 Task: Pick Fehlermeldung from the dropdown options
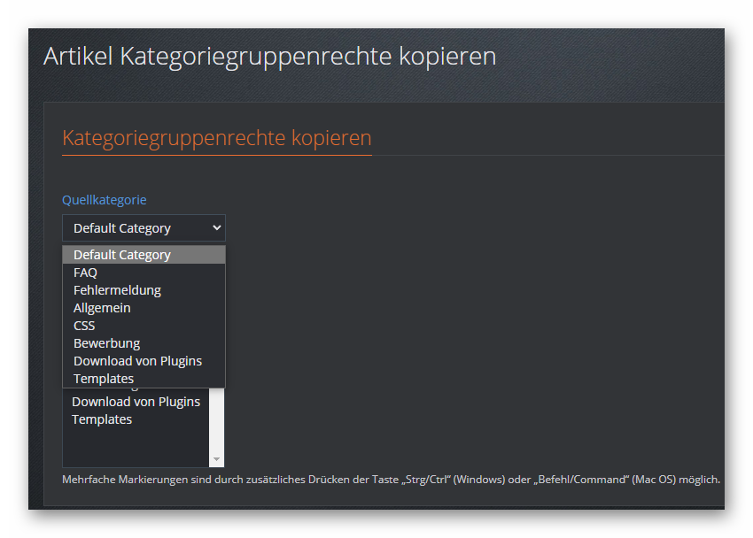(117, 290)
